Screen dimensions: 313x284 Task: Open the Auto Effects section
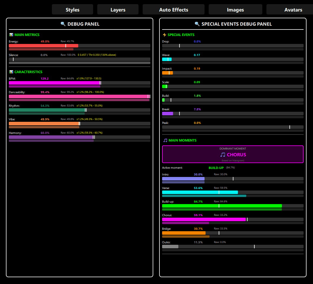click(173, 9)
